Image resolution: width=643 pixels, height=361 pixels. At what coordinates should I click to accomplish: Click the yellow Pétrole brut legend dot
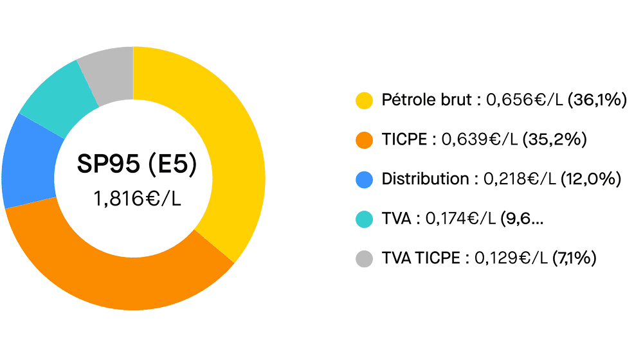(365, 100)
